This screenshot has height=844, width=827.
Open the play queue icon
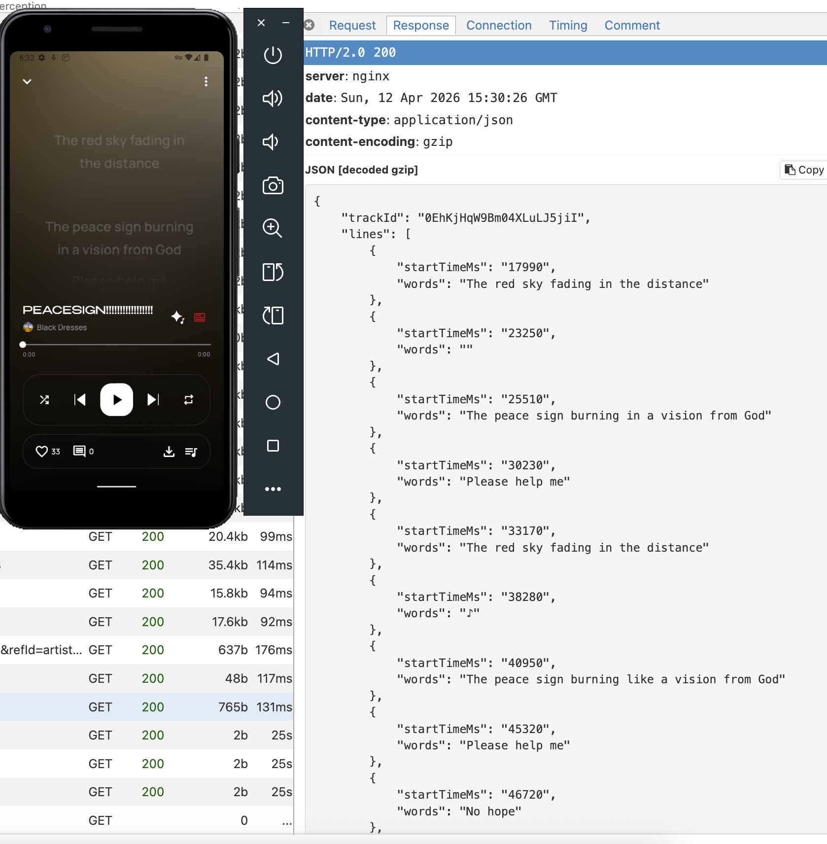click(x=191, y=452)
